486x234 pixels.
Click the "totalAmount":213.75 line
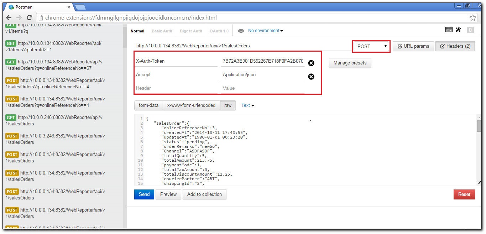188,160
